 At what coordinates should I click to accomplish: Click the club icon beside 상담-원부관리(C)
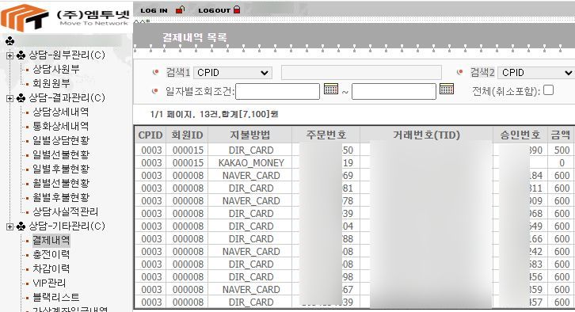[21, 55]
